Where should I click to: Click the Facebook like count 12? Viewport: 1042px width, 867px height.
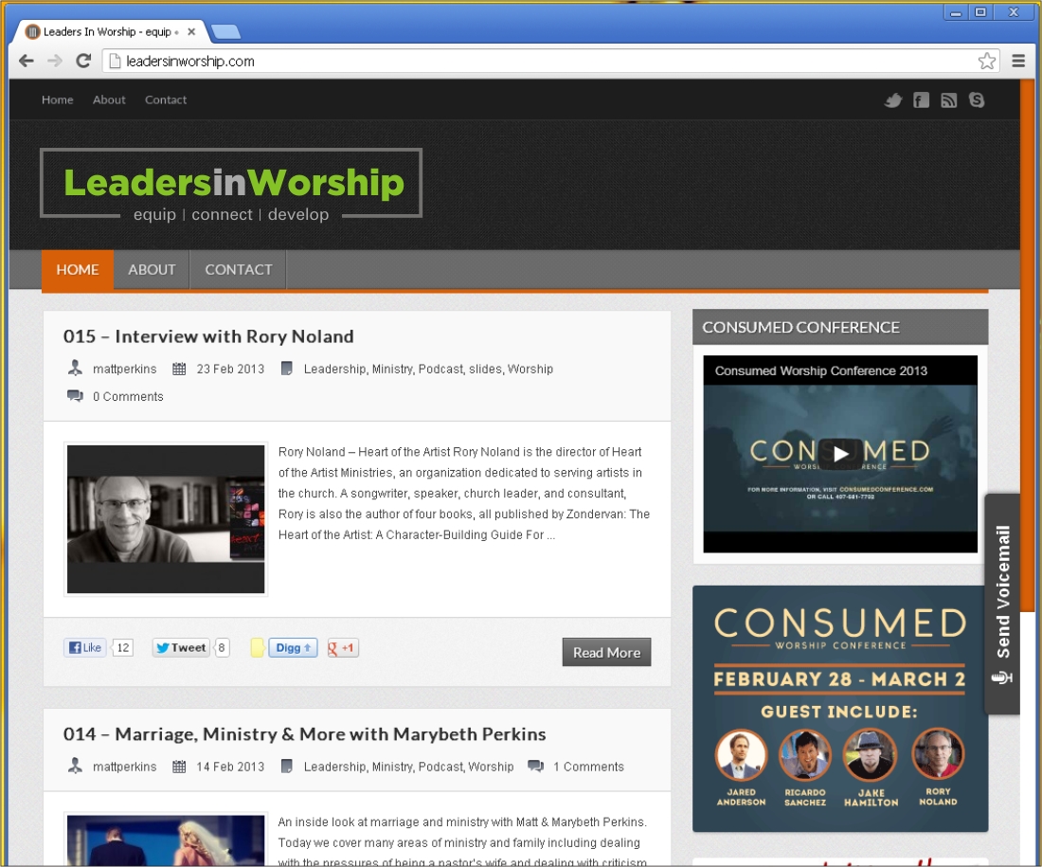pos(123,647)
